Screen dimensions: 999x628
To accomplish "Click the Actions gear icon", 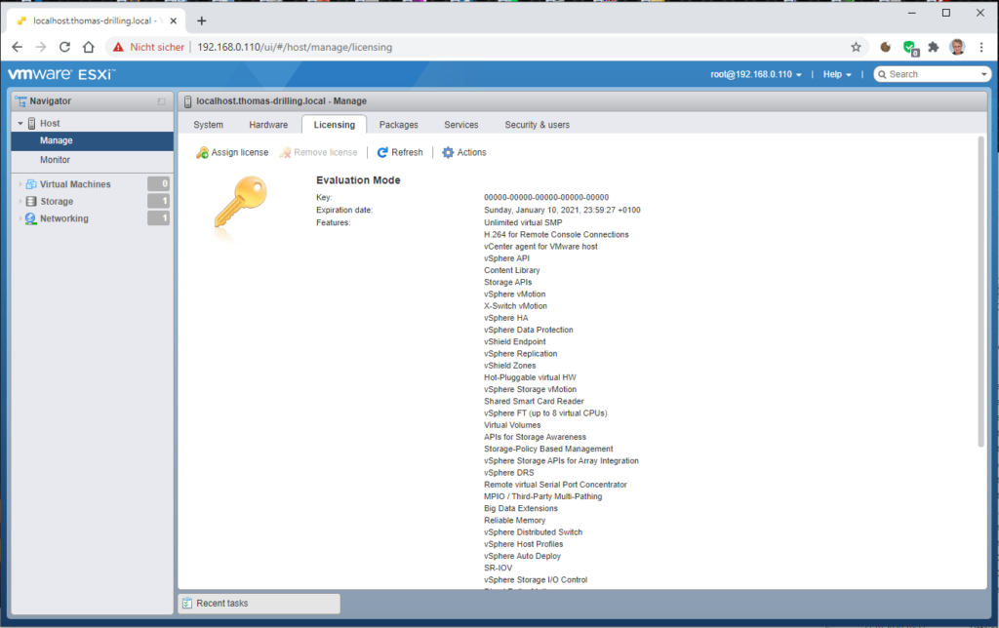I will 448,153.
